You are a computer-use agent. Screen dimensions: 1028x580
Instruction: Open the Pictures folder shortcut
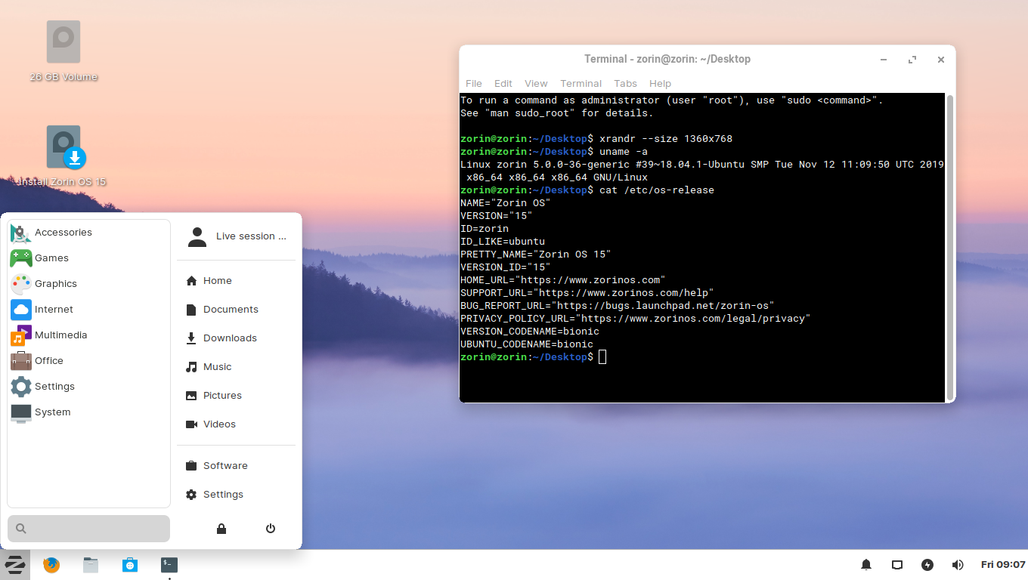pos(237,396)
